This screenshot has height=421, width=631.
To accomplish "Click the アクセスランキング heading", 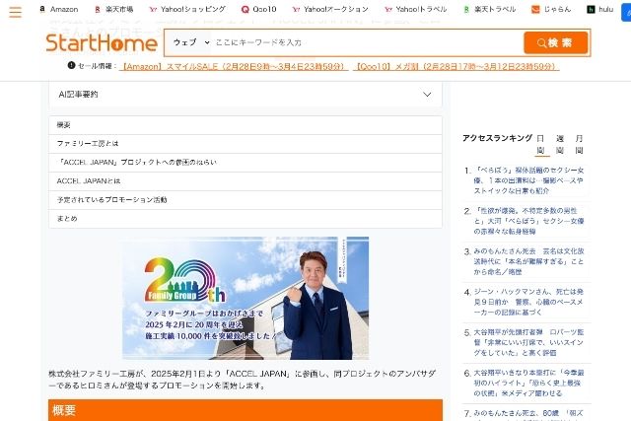I will point(497,138).
